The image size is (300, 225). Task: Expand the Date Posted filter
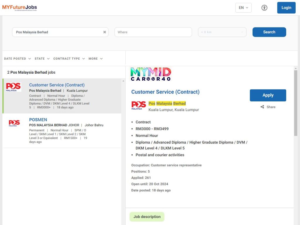click(17, 59)
